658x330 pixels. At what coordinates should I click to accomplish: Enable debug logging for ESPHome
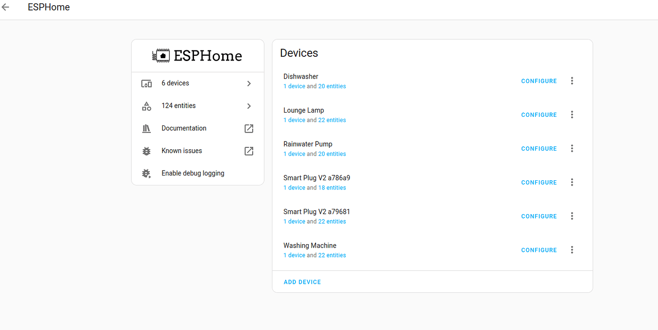193,173
